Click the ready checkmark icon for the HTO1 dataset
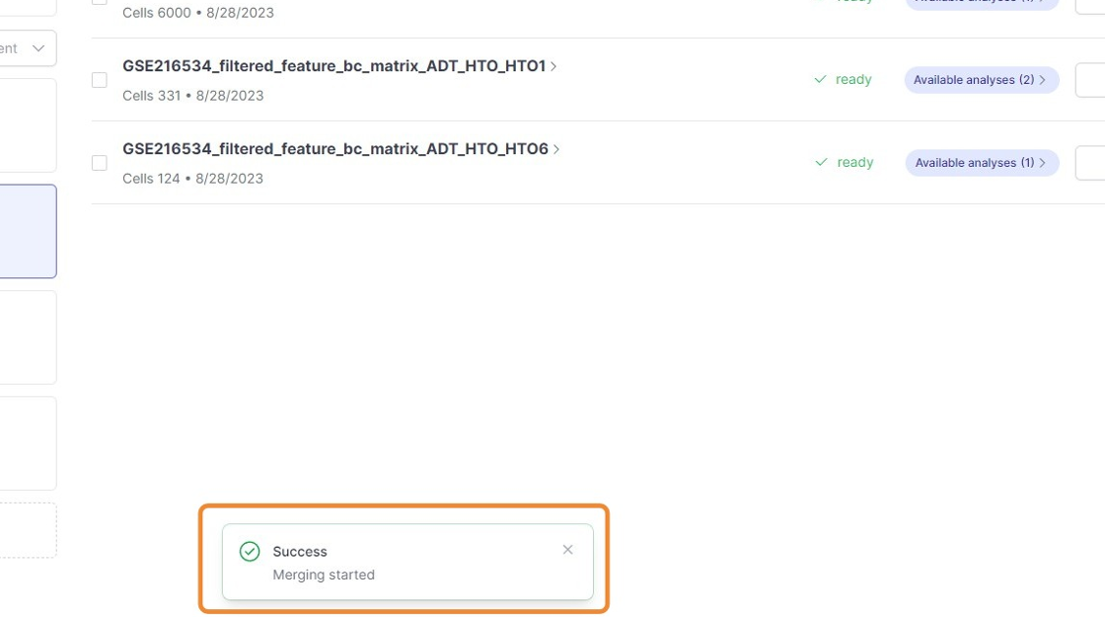 pos(820,79)
